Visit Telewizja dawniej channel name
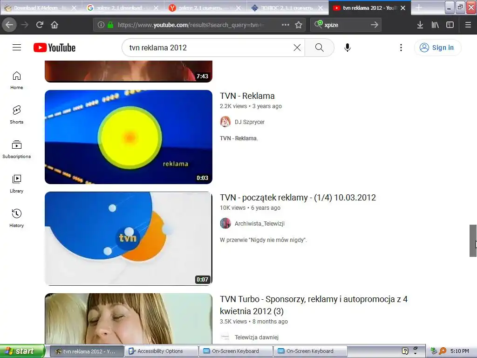 pos(257,337)
